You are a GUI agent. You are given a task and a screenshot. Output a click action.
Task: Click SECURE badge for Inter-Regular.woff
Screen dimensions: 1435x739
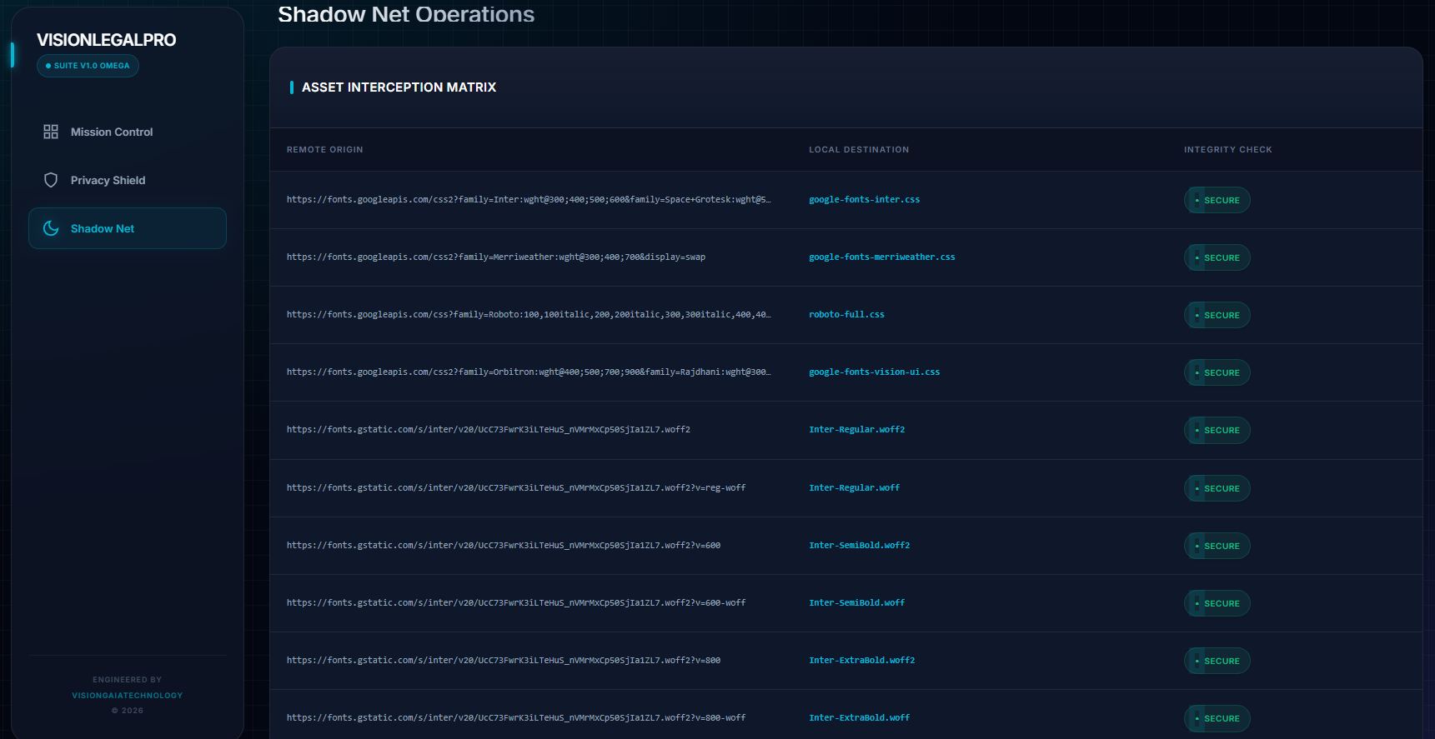[x=1217, y=488]
